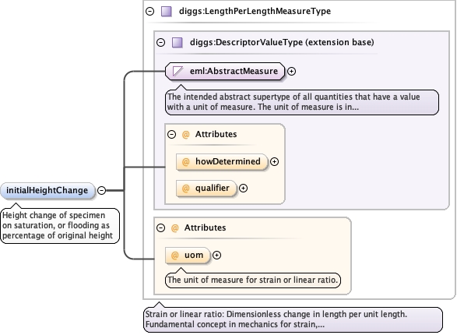
Task: Click the 'Strain or linear ratio' annotation
Action: point(293,319)
